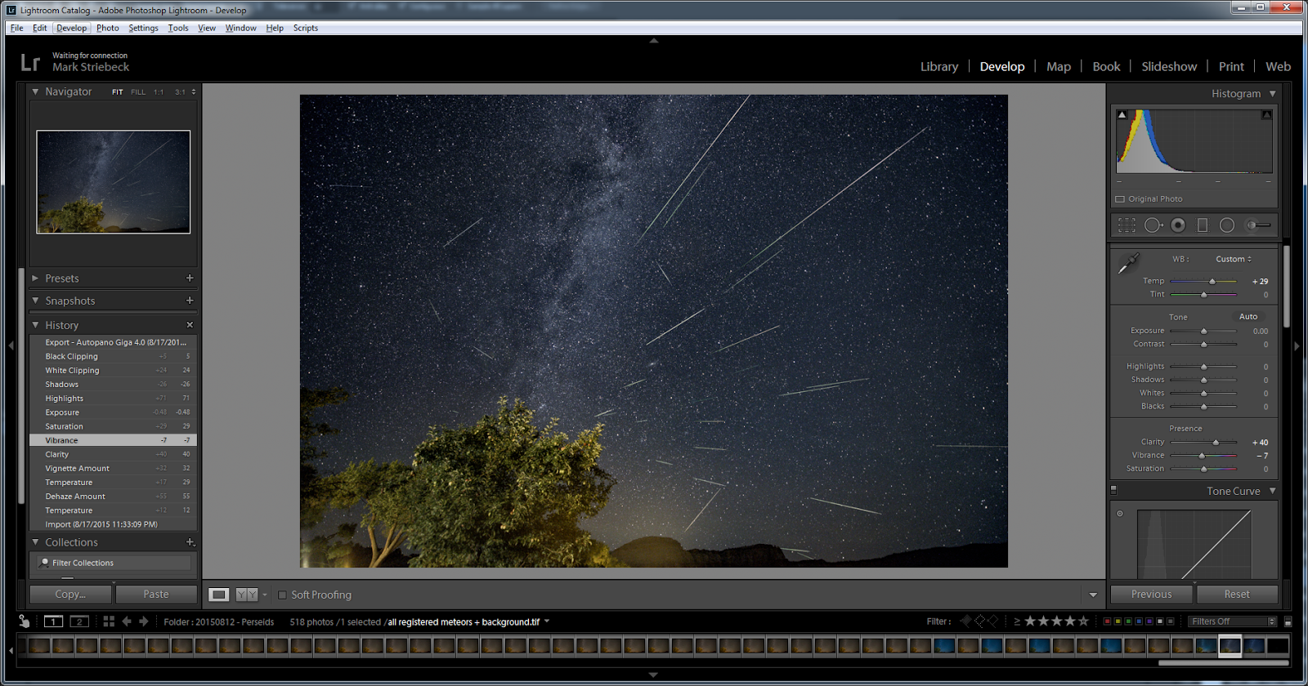Open secondary window display 2
This screenshot has width=1308, height=686.
tap(79, 621)
